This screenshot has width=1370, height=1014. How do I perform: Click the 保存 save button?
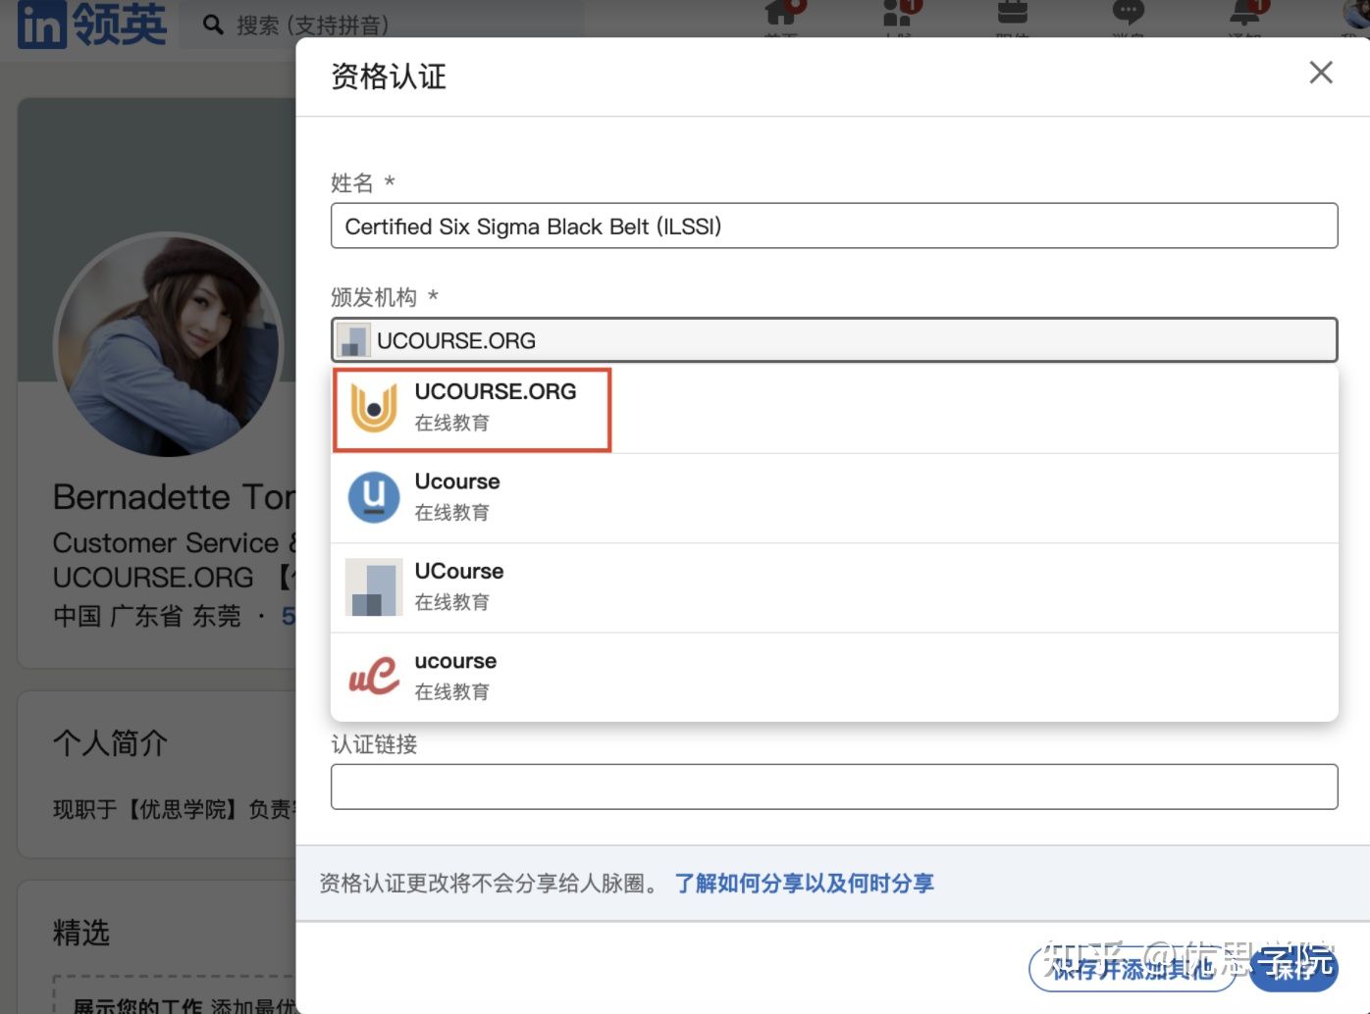pyautogui.click(x=1295, y=969)
